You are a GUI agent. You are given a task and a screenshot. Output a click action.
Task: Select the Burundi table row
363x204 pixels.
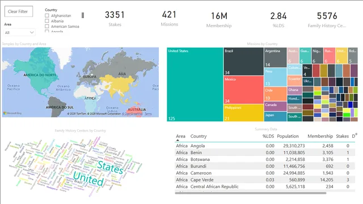265,166
